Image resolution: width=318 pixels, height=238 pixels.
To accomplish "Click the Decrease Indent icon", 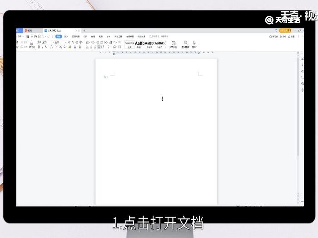I will (x=98, y=42).
